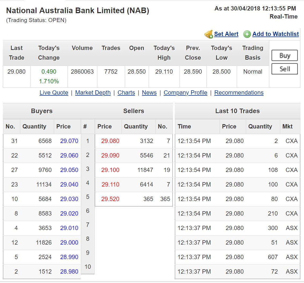Click the trade quantity 607
Screen dimensions: 304x283
click(x=273, y=257)
